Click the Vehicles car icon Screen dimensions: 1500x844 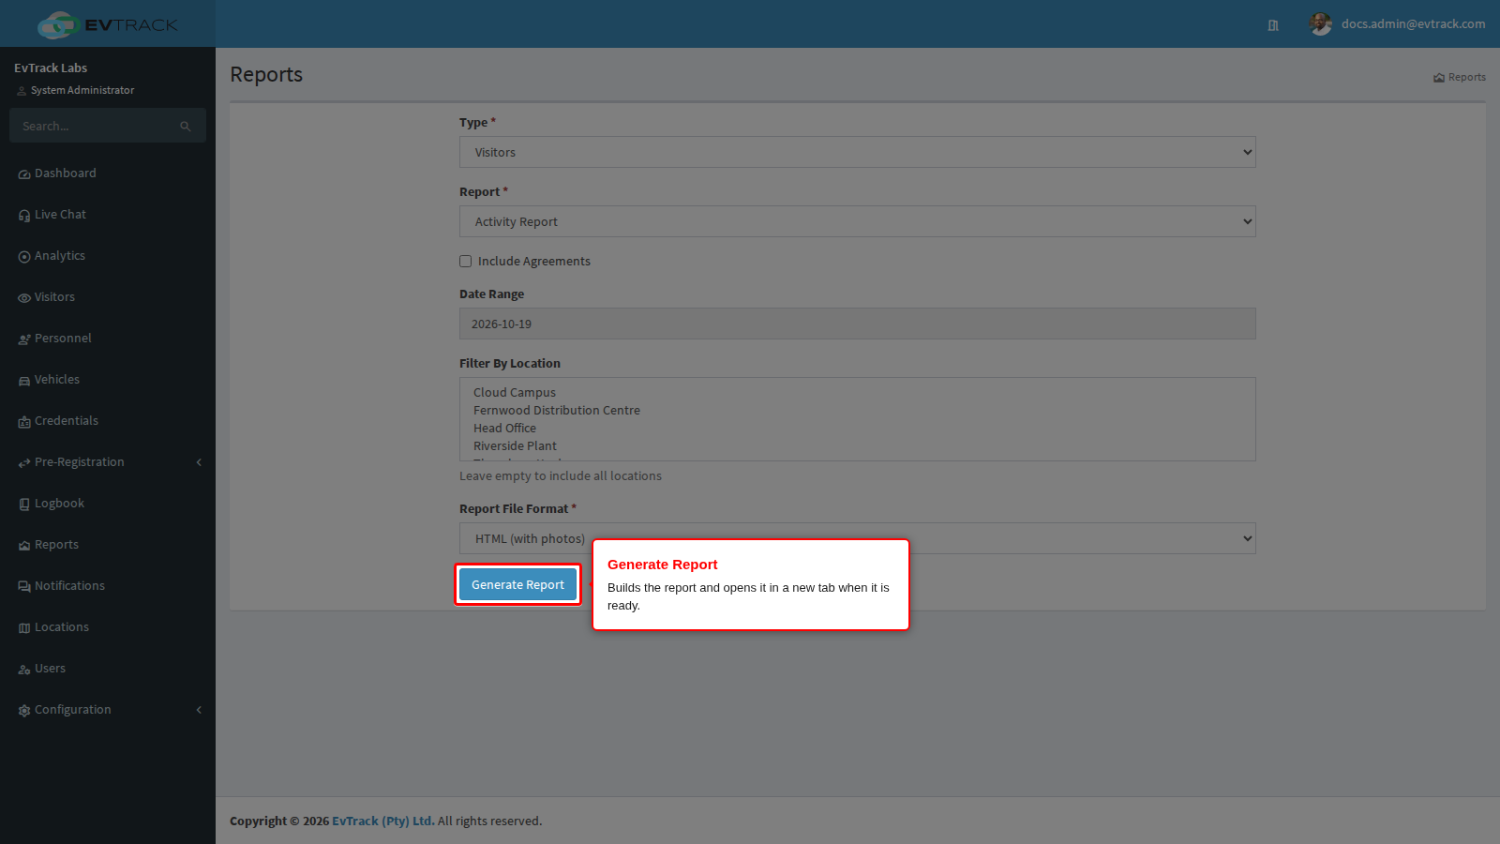(x=24, y=381)
